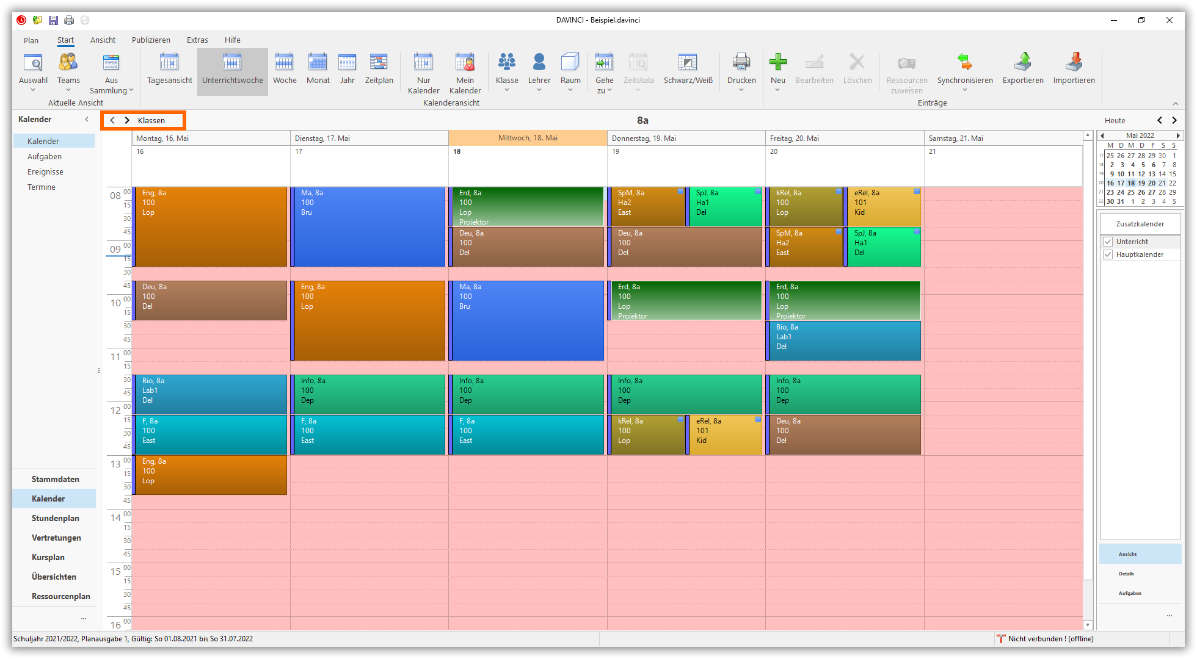Click the calendar vertical scrollbar down arrow
Screen dimensions: 1197x659
coord(1088,625)
